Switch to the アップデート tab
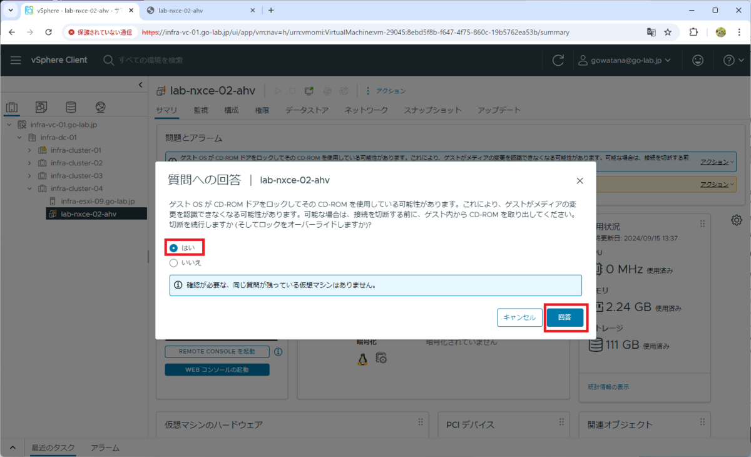Viewport: 751px width, 457px height. point(499,110)
